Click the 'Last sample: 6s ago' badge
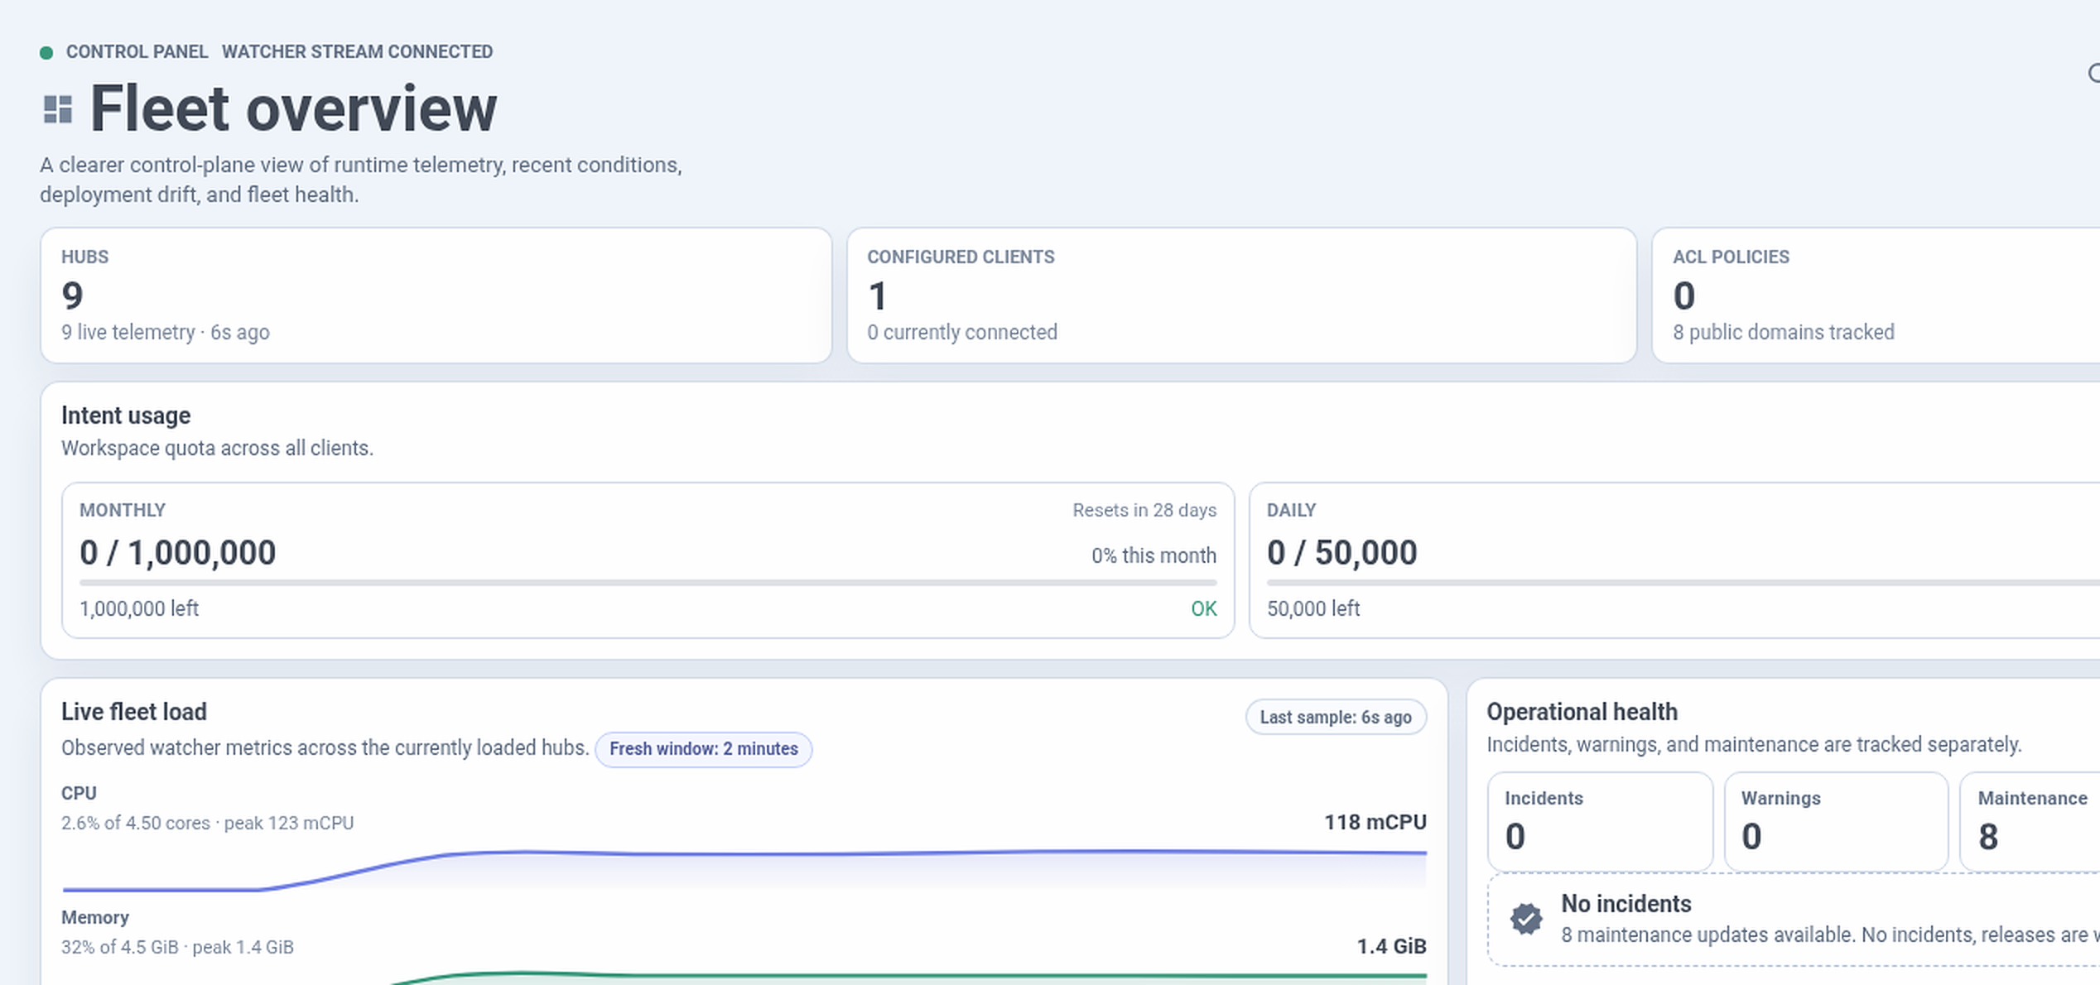This screenshot has height=985, width=2100. [x=1336, y=717]
